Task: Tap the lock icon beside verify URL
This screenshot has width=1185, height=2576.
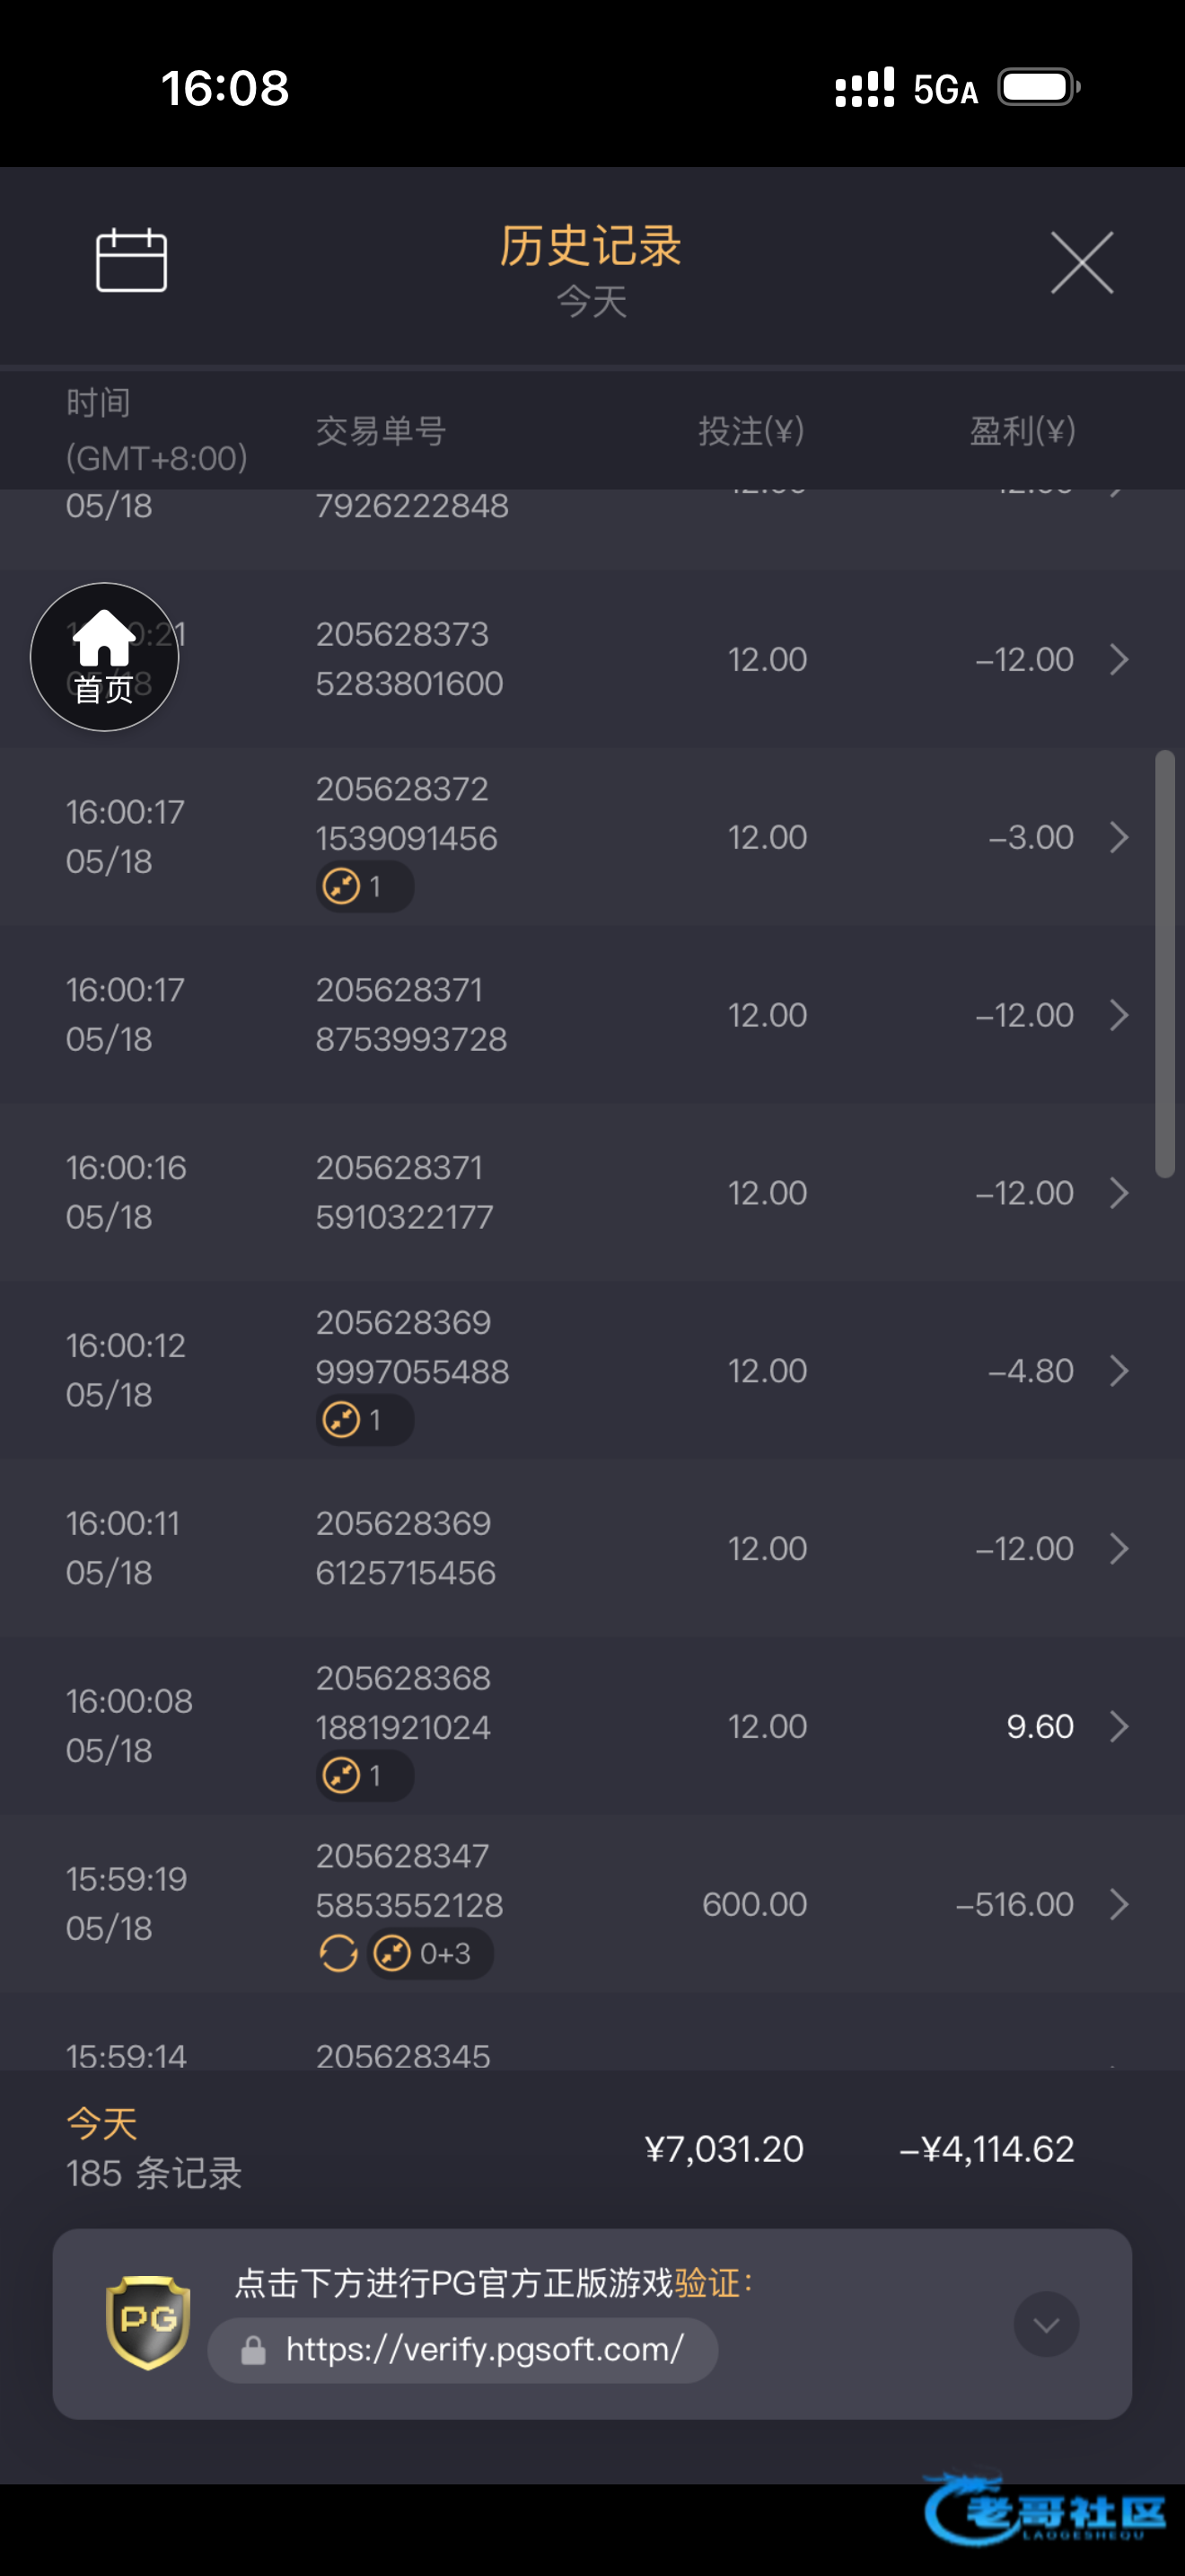Action: click(254, 2350)
